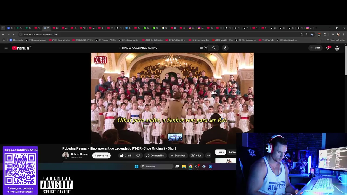This screenshot has width=347, height=195.
Task: Open a new browser tab
Action: [316, 28]
